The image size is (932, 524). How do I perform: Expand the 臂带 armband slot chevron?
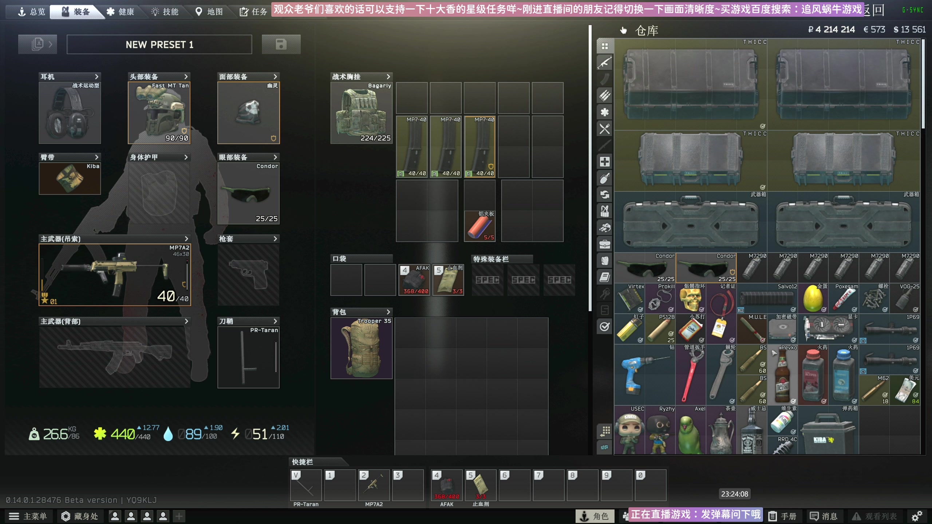click(96, 157)
